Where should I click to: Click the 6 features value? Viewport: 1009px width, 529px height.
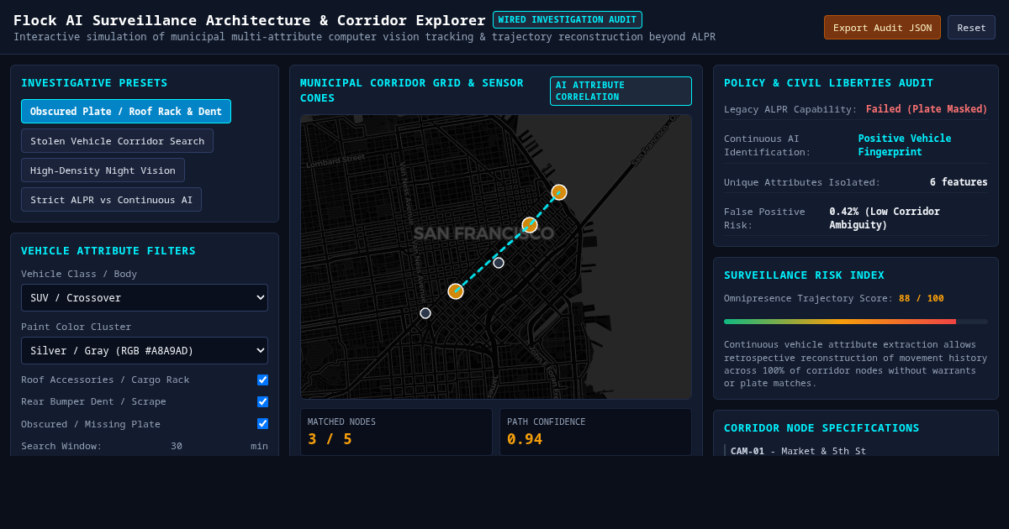959,182
